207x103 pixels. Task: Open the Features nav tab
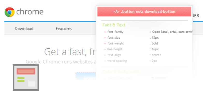(64, 29)
